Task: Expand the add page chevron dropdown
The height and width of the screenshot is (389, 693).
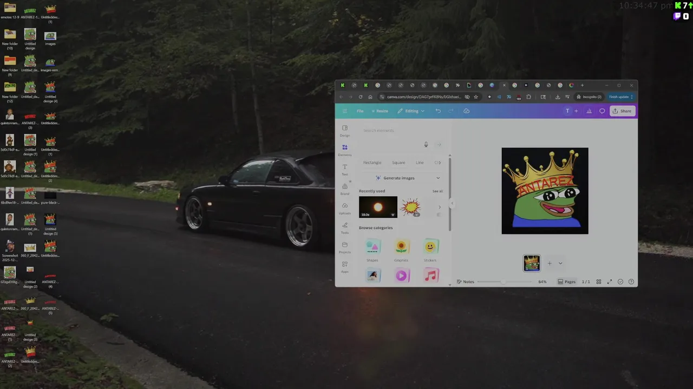Action: point(560,264)
